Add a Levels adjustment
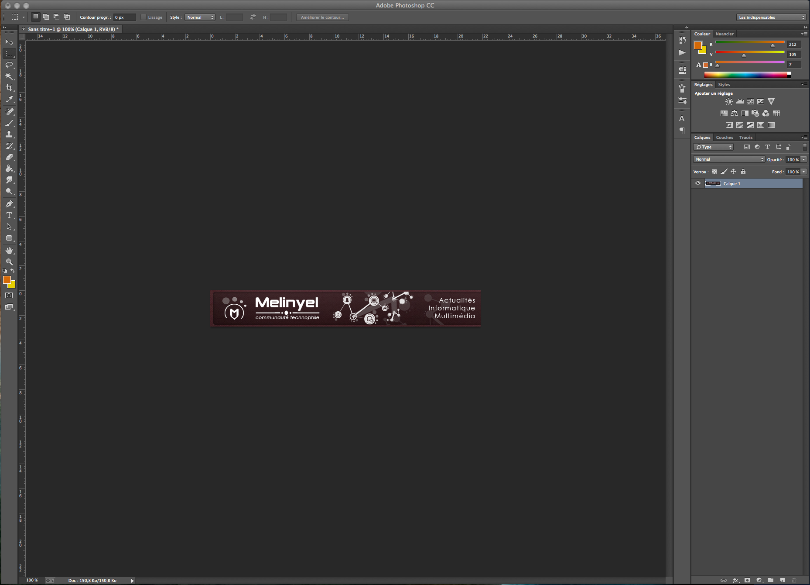810x585 pixels. pos(740,102)
